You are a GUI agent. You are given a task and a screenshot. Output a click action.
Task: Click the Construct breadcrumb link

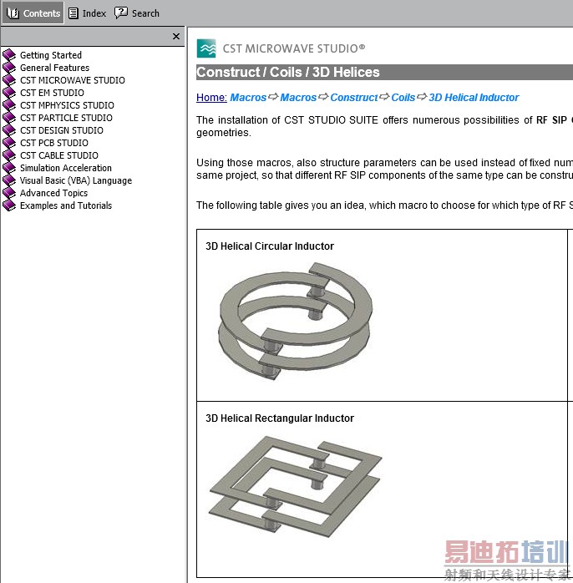[x=354, y=98]
